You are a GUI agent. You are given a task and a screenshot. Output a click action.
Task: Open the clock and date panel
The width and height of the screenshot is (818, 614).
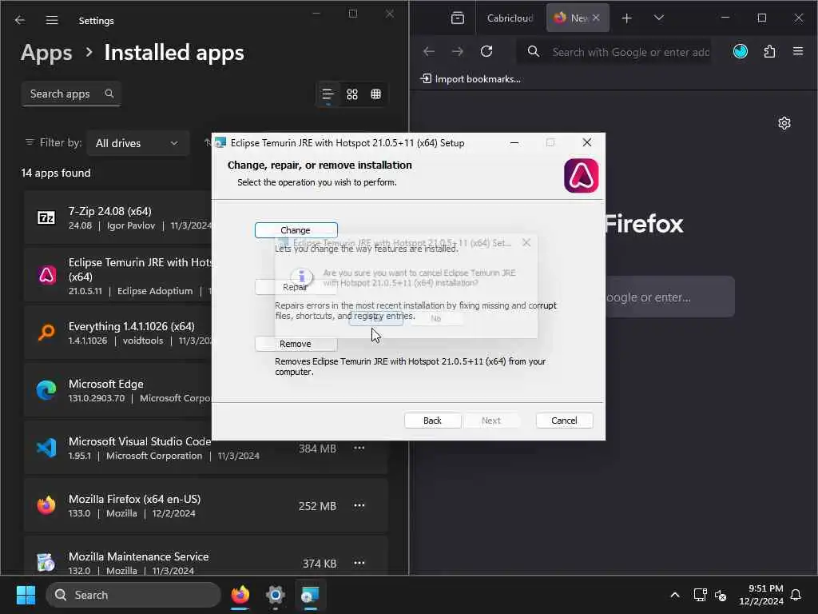[761, 595]
